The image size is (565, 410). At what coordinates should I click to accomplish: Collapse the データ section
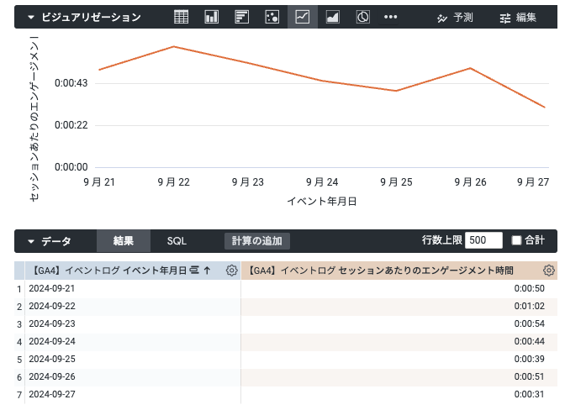[x=31, y=241]
